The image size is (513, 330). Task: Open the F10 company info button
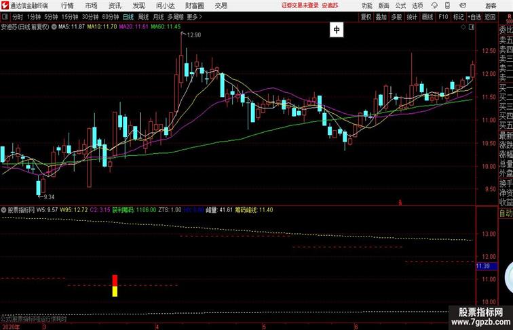click(x=443, y=17)
